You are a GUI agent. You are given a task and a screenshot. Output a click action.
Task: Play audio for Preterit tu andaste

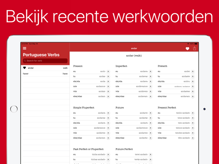click(193, 76)
